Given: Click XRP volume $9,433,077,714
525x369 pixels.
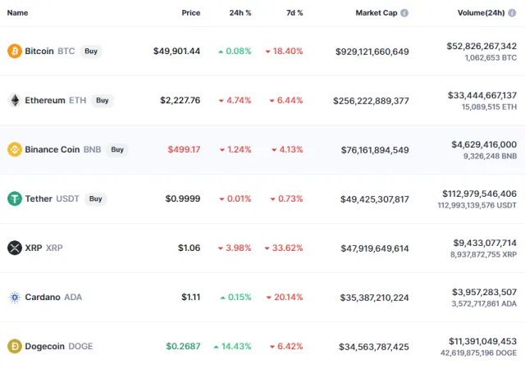Looking at the screenshot, I should 485,243.
